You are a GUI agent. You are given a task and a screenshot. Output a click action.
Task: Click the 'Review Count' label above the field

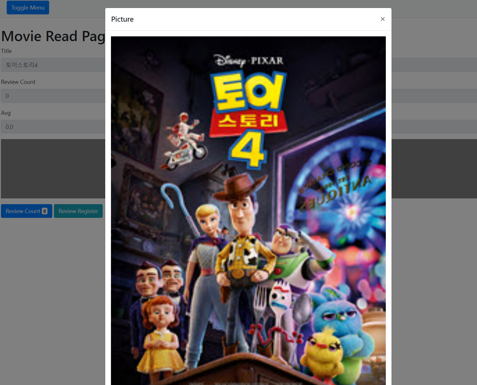point(18,82)
